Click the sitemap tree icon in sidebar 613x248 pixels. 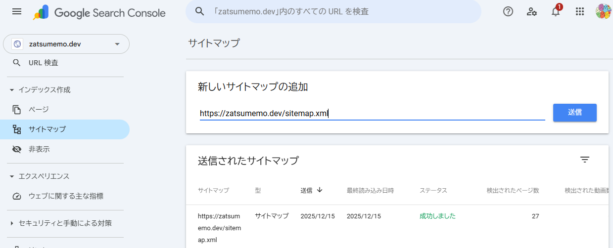coord(17,129)
